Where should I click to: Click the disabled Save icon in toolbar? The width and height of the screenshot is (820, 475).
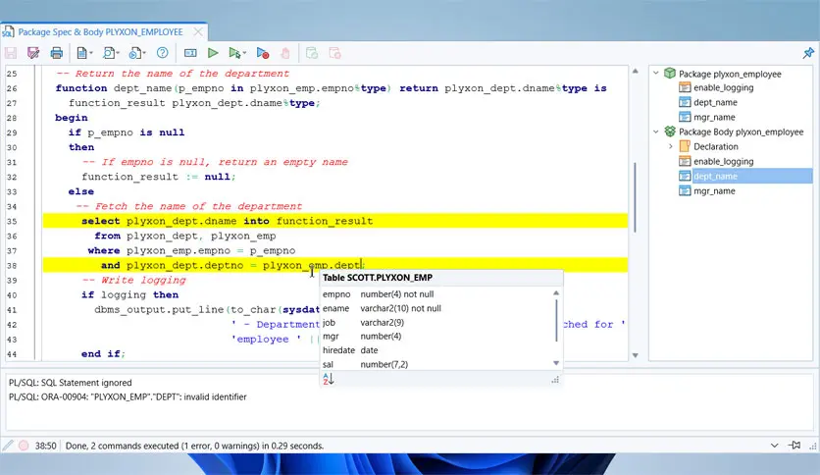coord(11,53)
